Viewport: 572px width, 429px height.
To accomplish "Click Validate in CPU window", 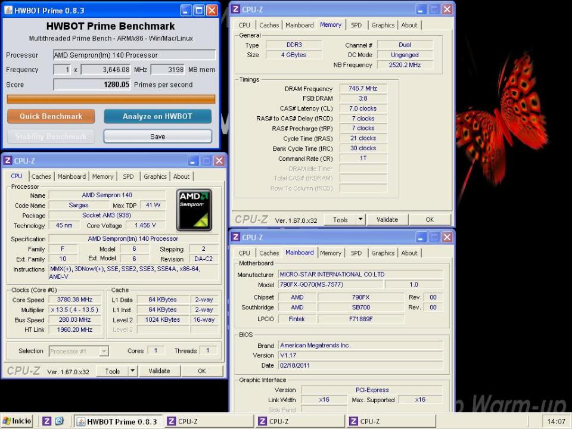I will pyautogui.click(x=160, y=371).
